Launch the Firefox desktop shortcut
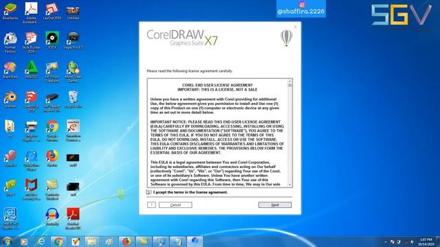The height and width of the screenshot is (247, 440). tap(52, 158)
